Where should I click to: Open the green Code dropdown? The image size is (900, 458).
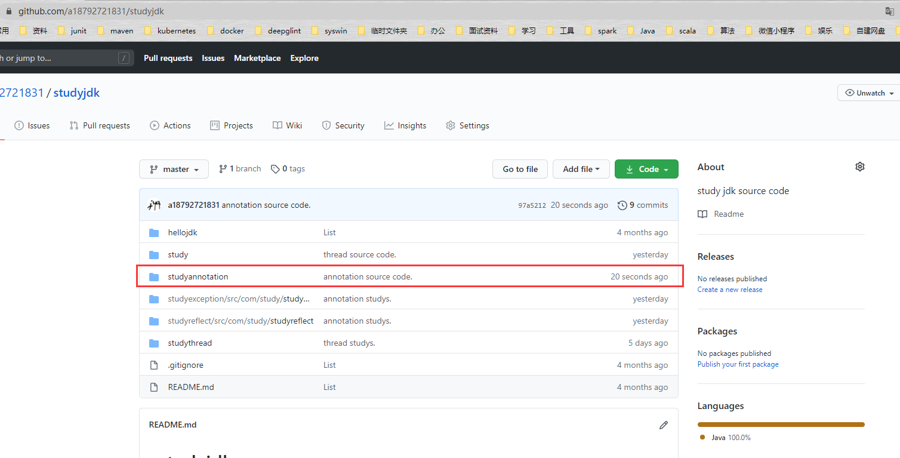point(646,170)
